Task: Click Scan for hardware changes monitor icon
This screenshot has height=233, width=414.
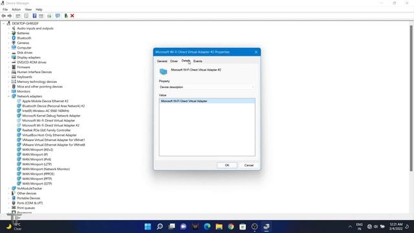Action: click(58, 16)
